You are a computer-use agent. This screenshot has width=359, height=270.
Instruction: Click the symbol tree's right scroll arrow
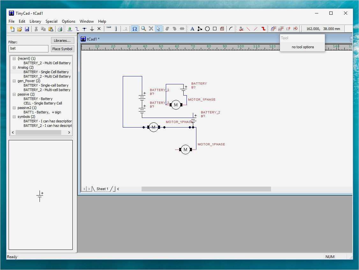pyautogui.click(x=69, y=133)
